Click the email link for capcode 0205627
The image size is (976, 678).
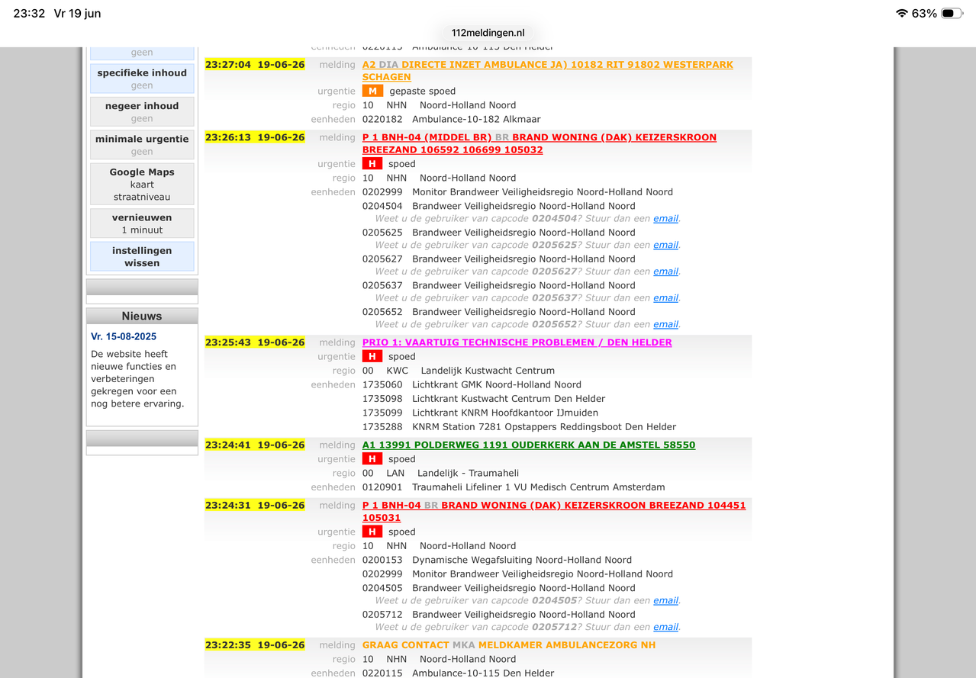click(665, 272)
